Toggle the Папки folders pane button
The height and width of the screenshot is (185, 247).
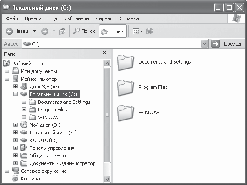point(113,31)
